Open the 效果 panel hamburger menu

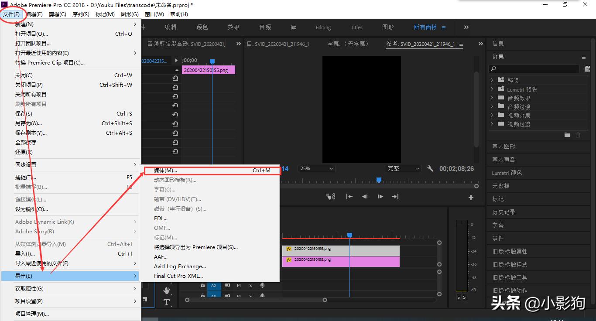(x=584, y=57)
